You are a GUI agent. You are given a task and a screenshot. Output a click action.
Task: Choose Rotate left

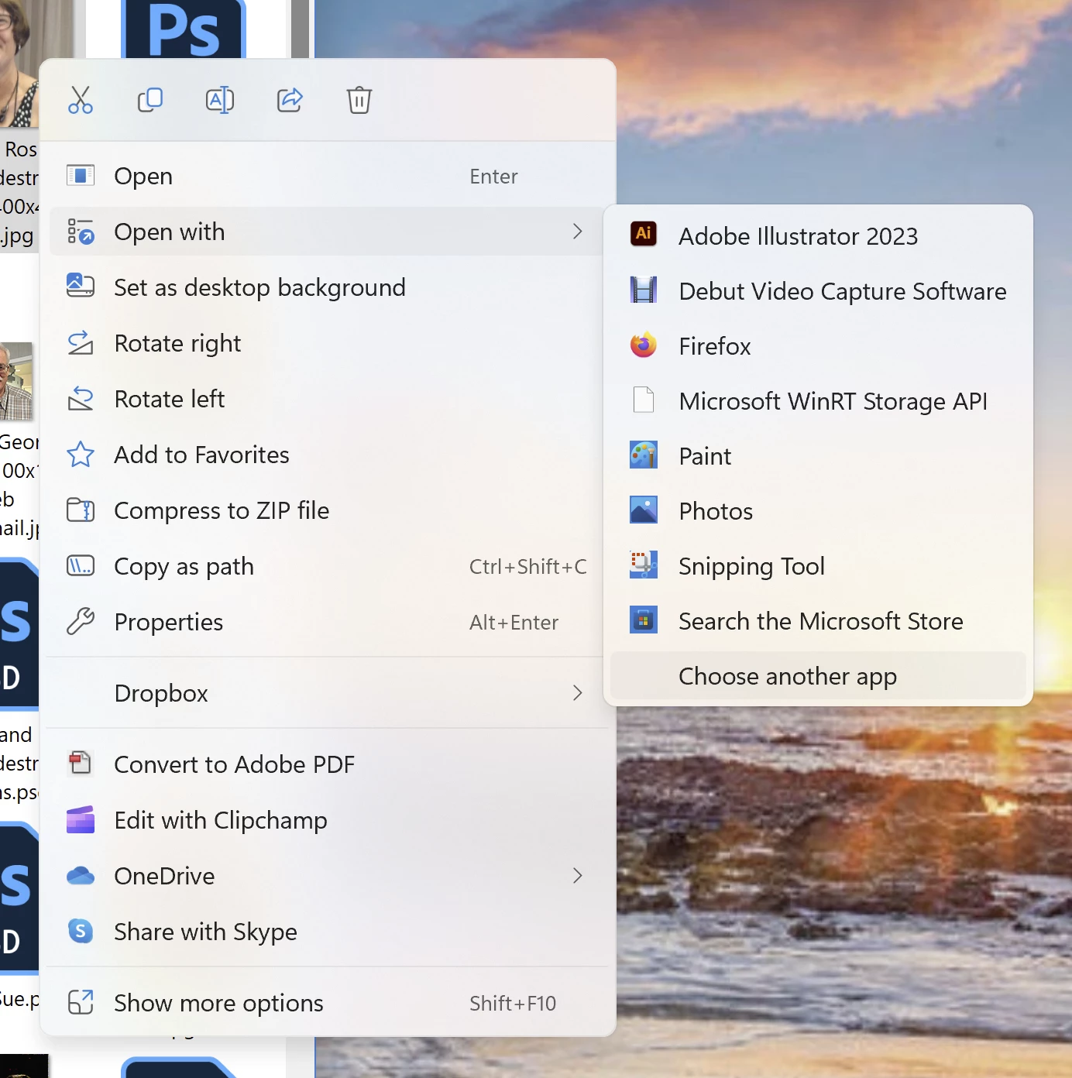(x=328, y=399)
